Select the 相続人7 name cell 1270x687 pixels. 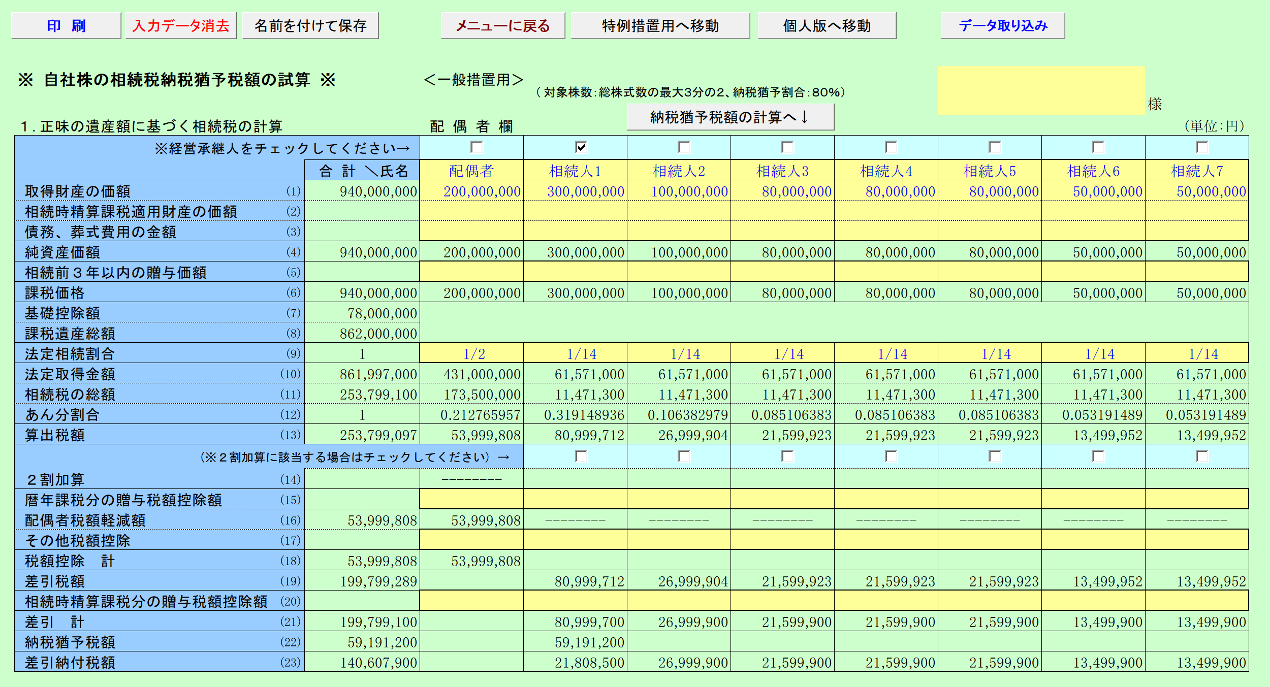(x=1197, y=171)
